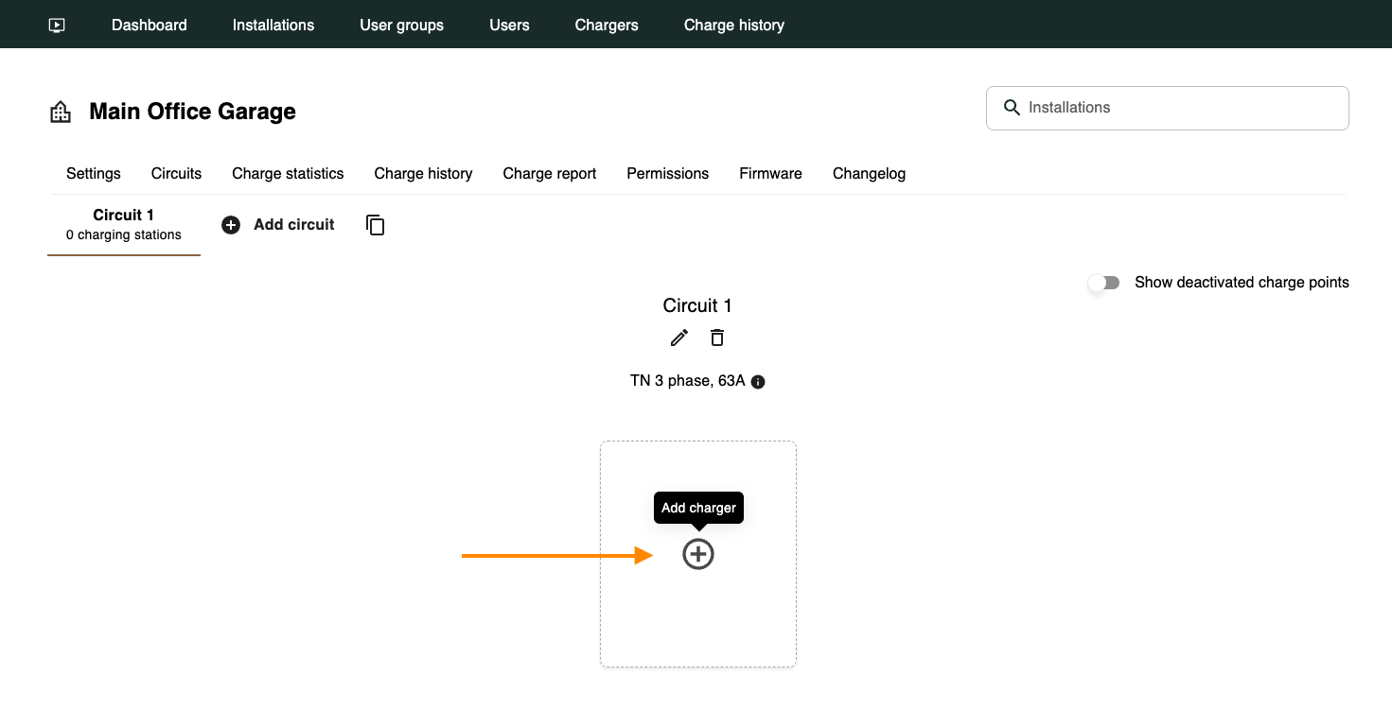
Task: Open the Firmware tab
Action: pyautogui.click(x=769, y=173)
